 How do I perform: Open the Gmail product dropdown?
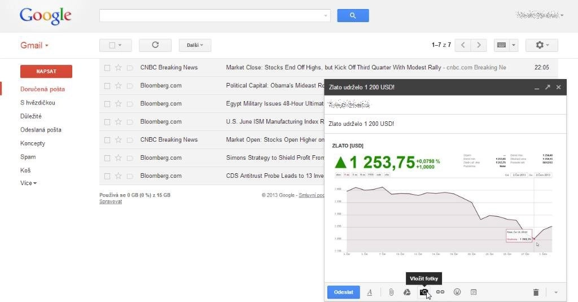[x=34, y=45]
